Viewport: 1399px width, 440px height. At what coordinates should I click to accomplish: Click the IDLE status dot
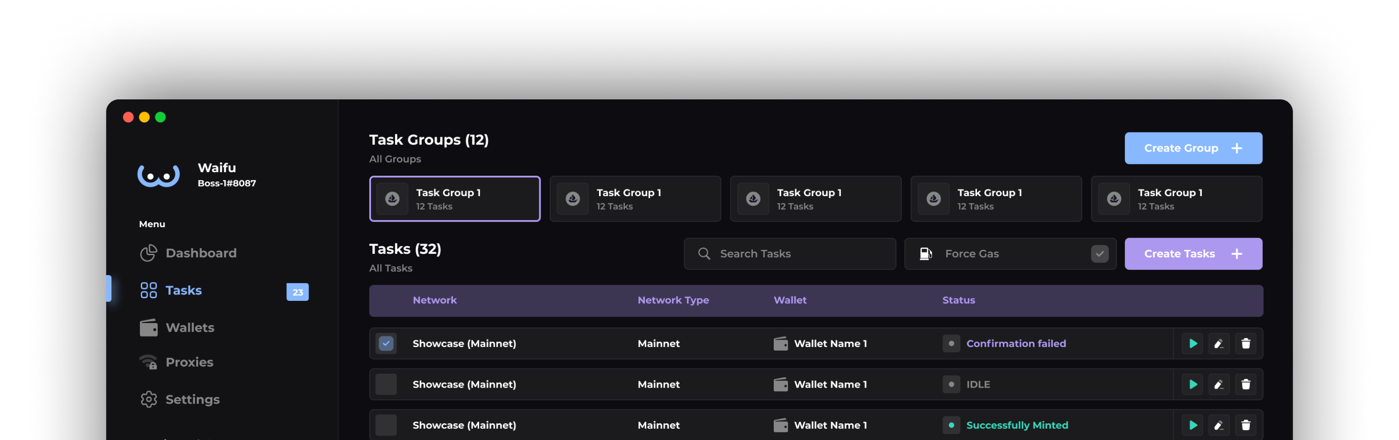951,384
